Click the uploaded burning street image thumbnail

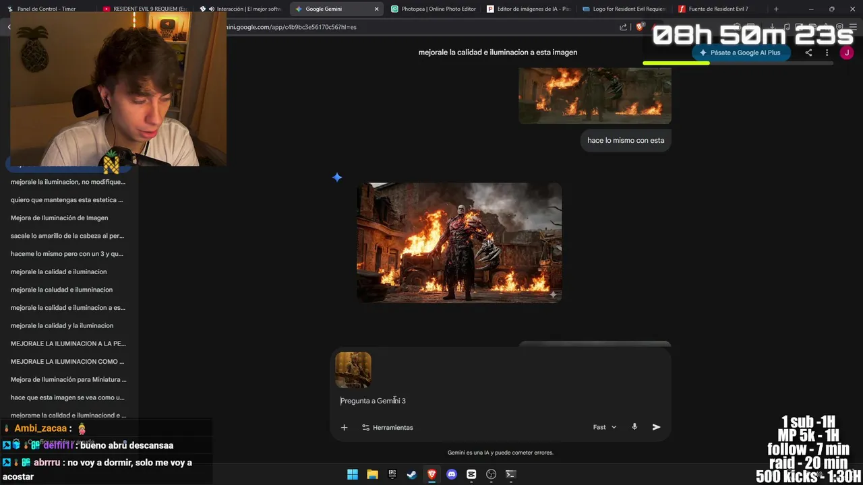pyautogui.click(x=595, y=95)
